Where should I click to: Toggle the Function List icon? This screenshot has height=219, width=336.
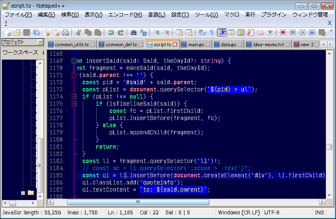click(250, 32)
